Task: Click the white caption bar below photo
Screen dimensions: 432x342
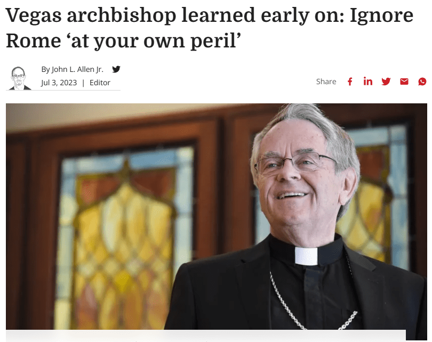Action: [x=206, y=336]
